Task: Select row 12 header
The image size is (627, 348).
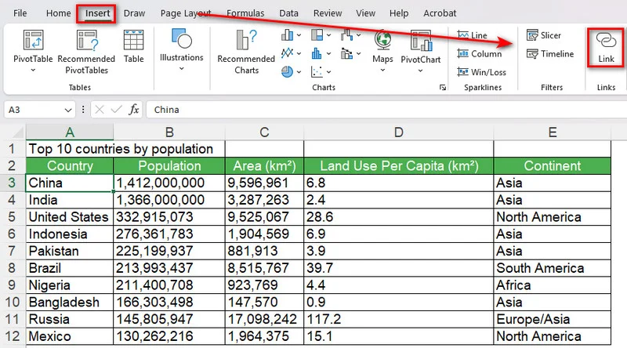Action: (x=12, y=336)
